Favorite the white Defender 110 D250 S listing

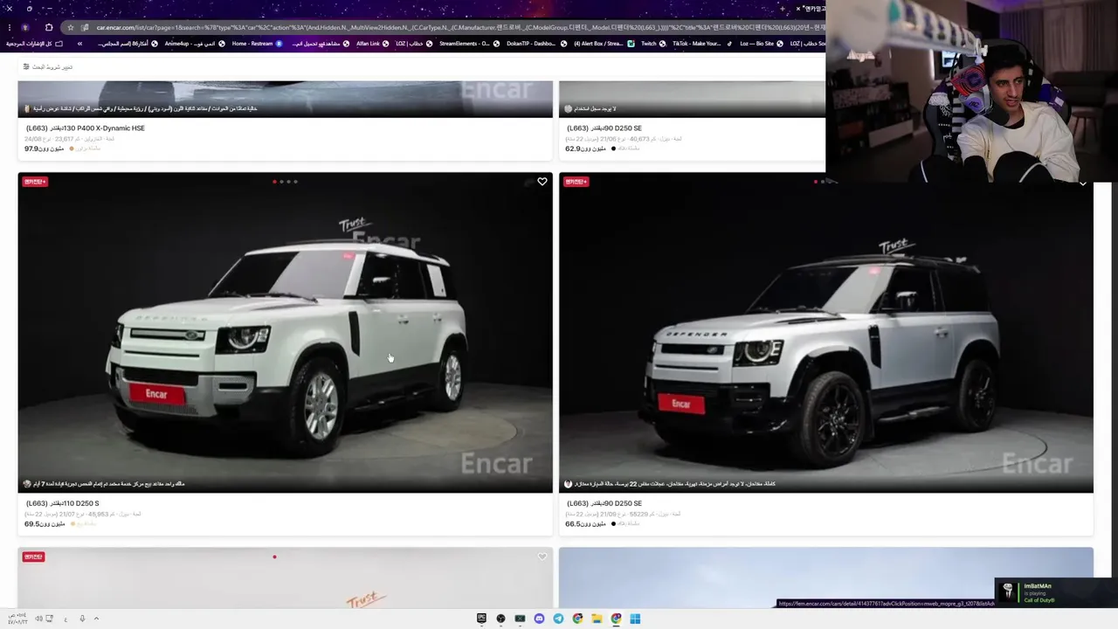(x=542, y=182)
